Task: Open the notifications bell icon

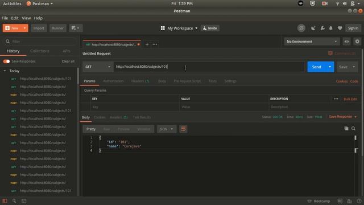Action: [331, 28]
